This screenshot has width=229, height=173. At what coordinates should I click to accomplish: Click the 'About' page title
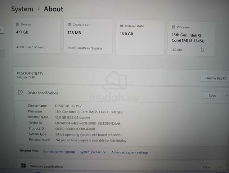(x=53, y=9)
